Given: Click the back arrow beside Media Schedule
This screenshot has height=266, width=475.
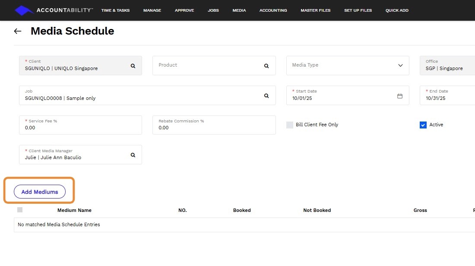Looking at the screenshot, I should [18, 31].
